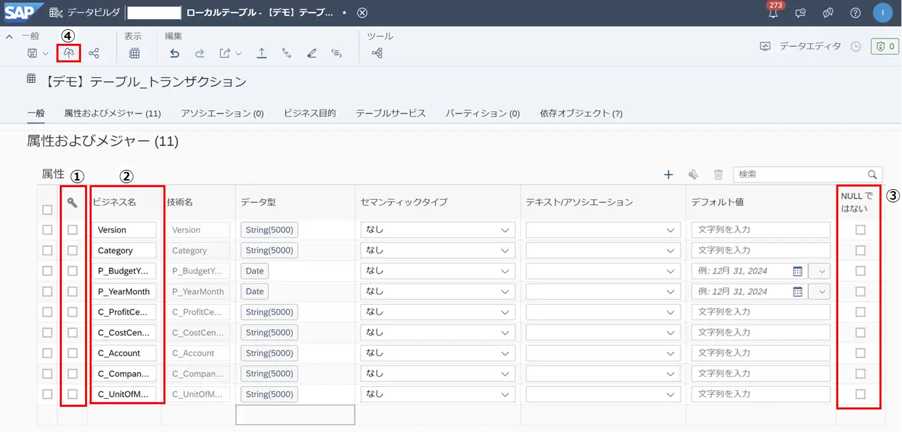Open the impact and lineage tool icon
Screen dimensions: 902x432
377,53
